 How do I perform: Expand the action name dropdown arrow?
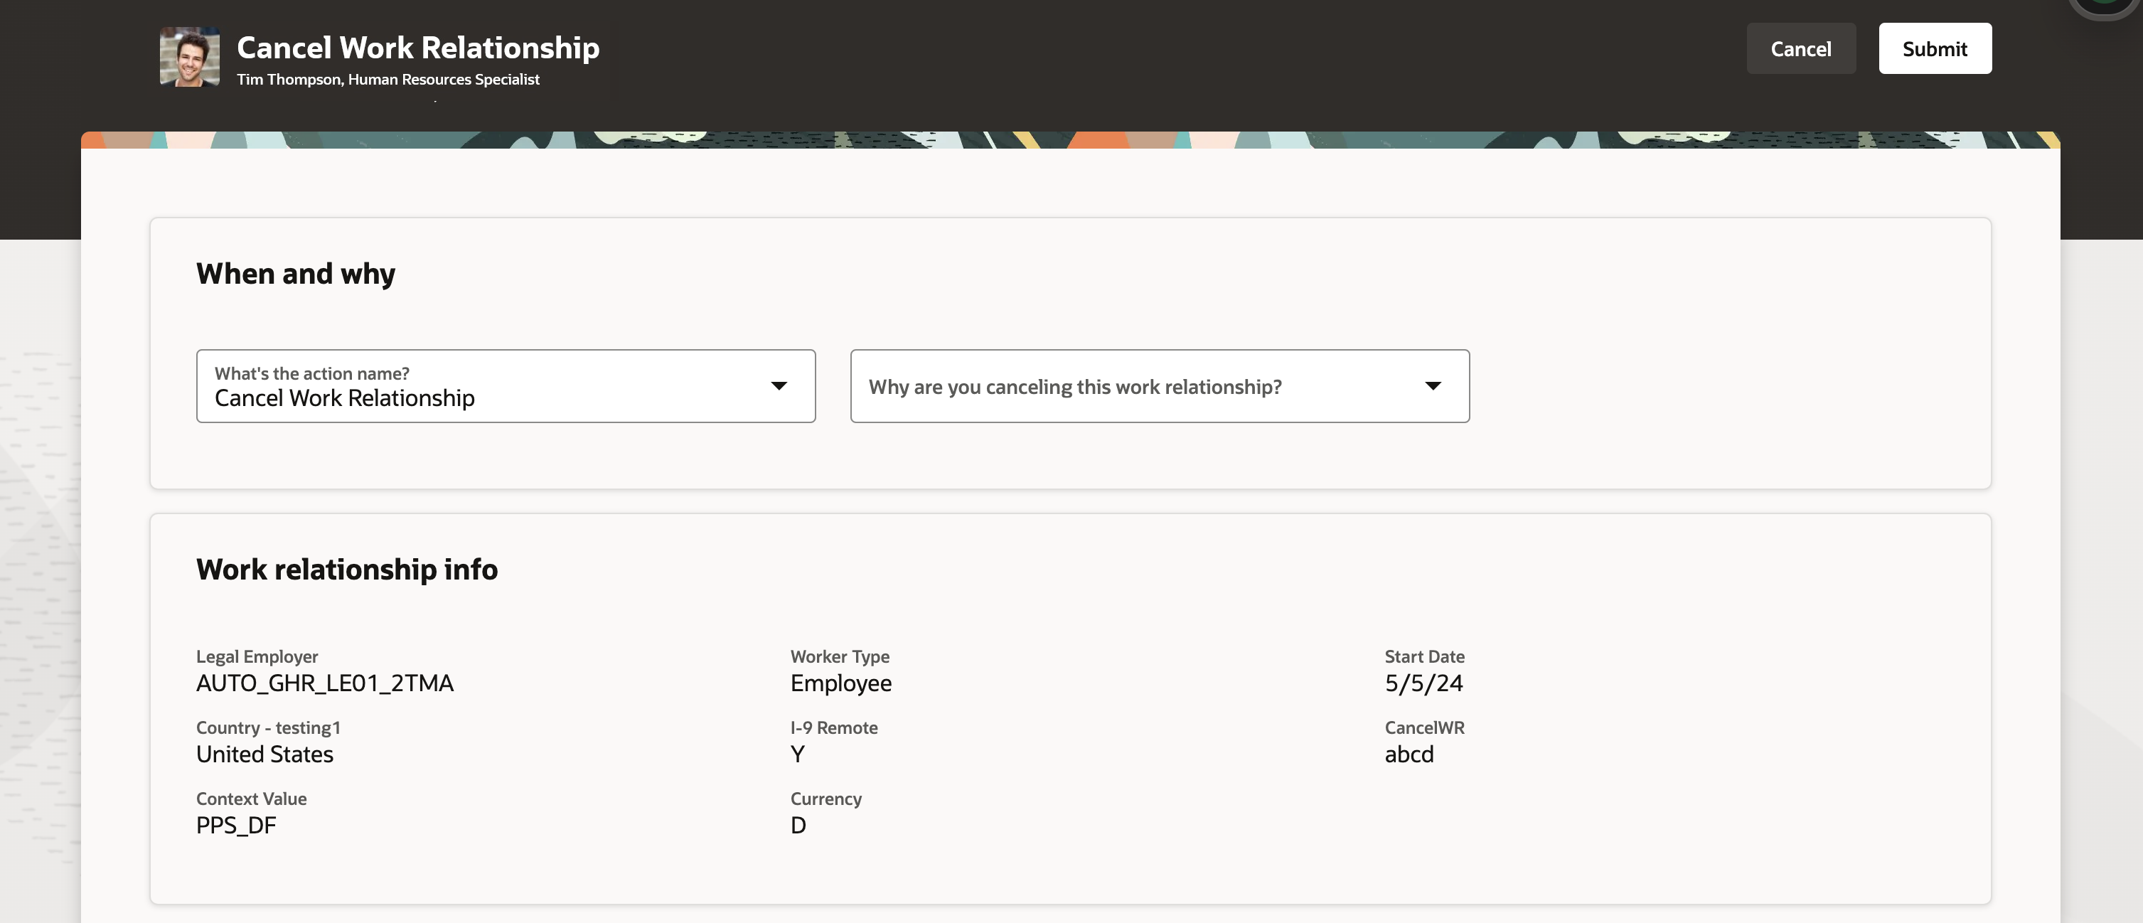(x=779, y=386)
